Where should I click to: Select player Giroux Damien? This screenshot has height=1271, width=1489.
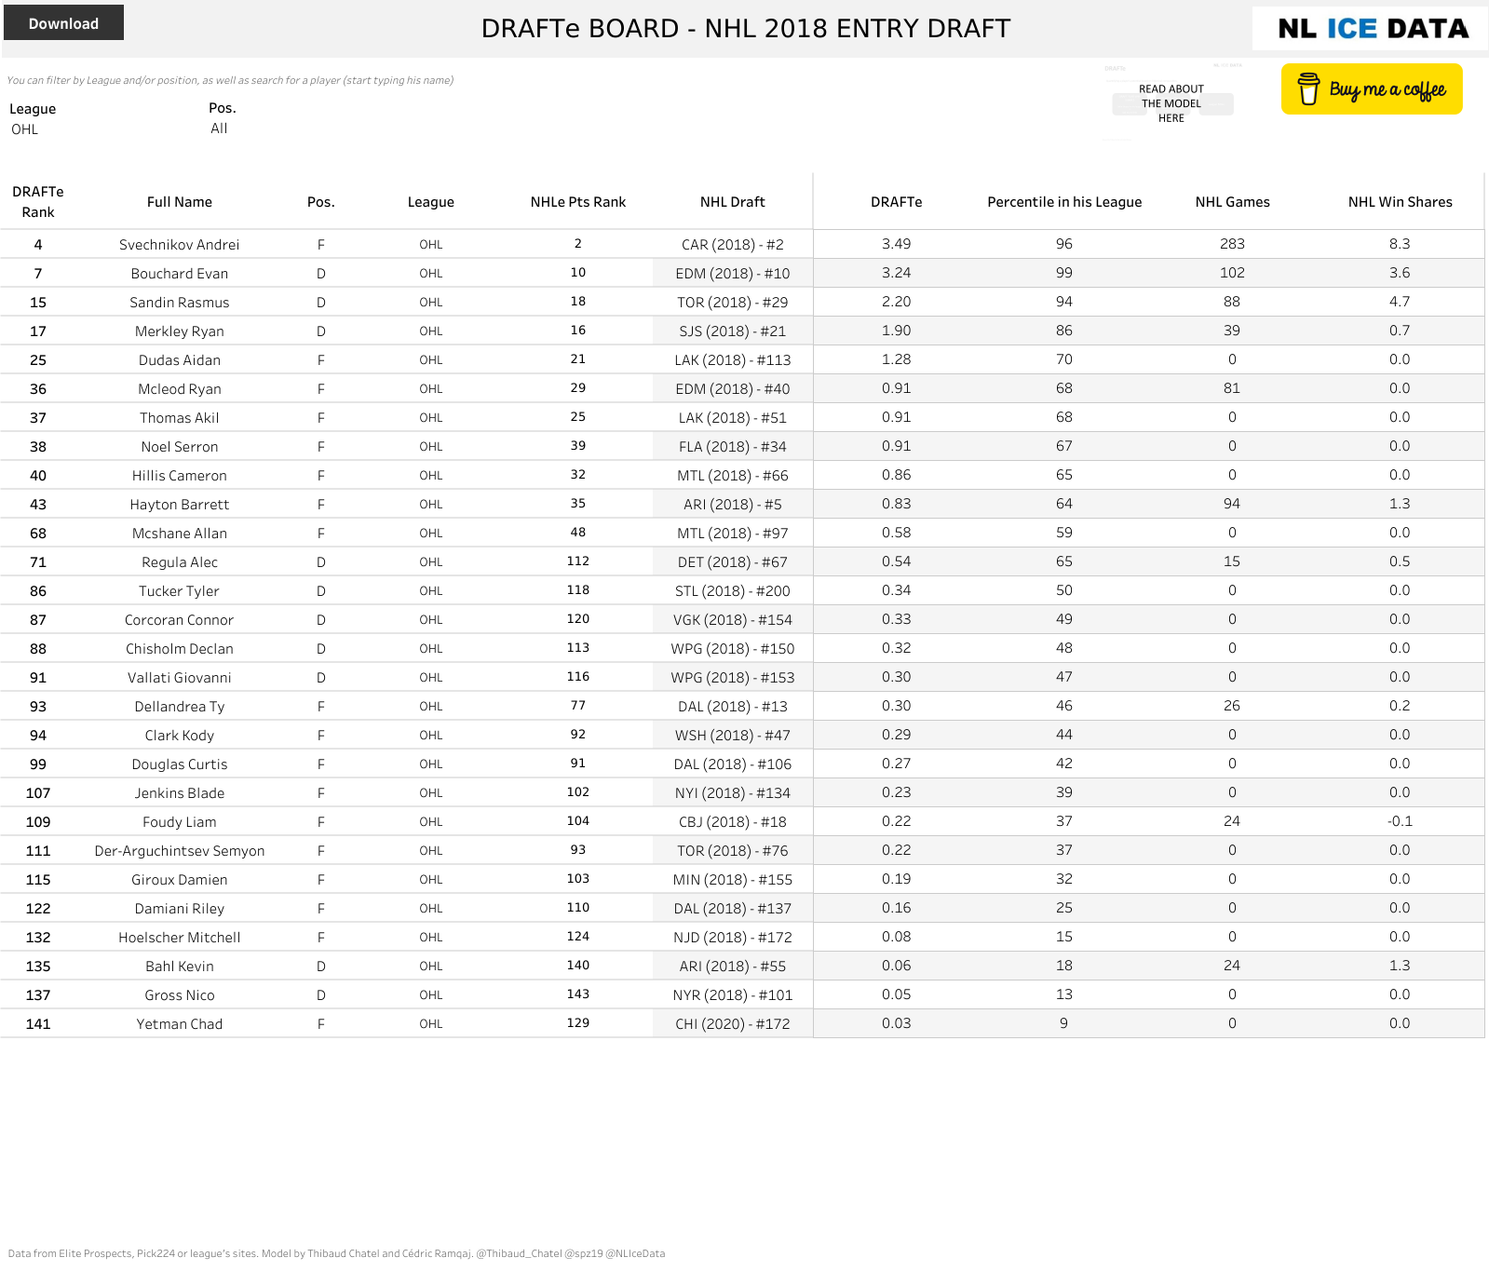click(180, 880)
